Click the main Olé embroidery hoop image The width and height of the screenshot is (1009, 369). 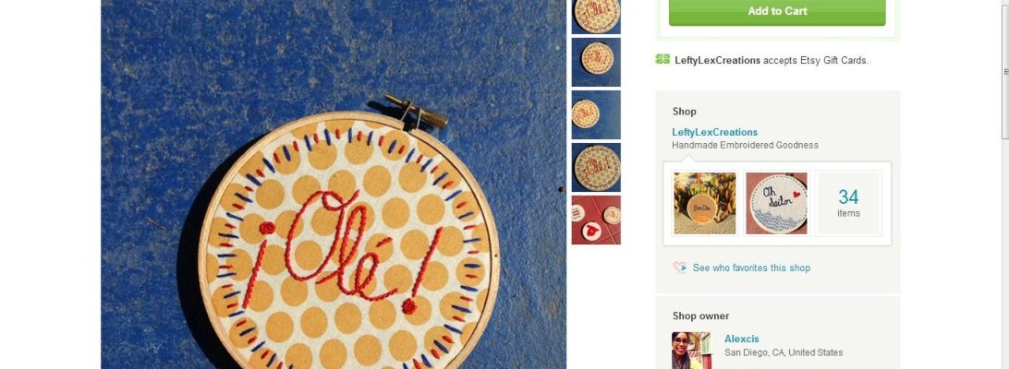(x=334, y=184)
